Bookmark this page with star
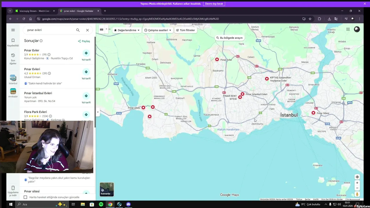The height and width of the screenshot is (208, 370). [x=310, y=19]
